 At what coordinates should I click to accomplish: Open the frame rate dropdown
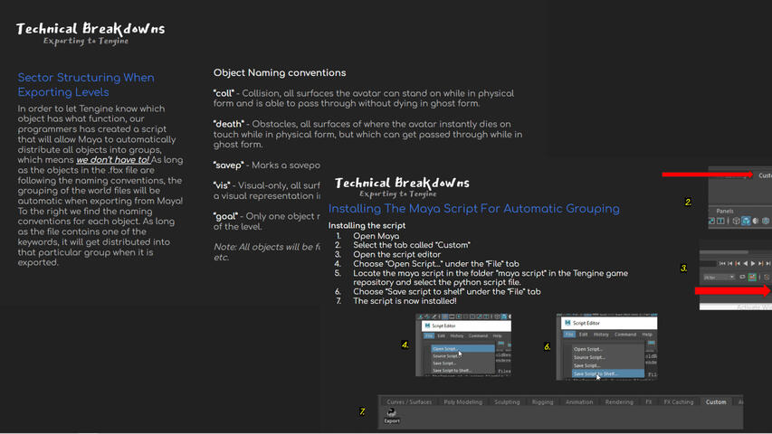tap(719, 278)
